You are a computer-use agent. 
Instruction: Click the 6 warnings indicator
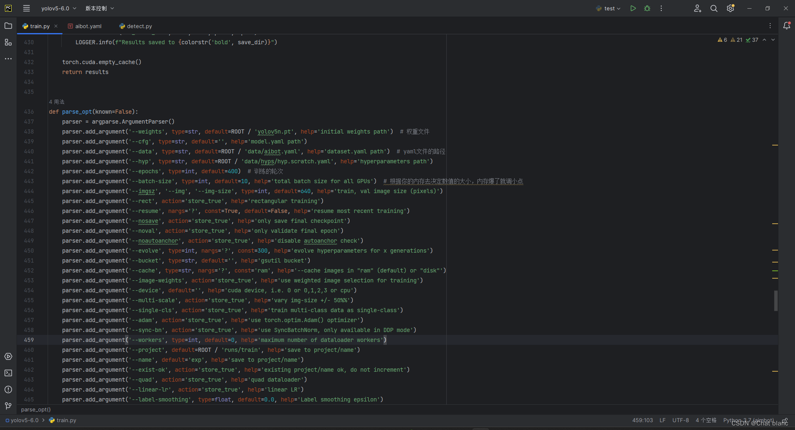(723, 40)
